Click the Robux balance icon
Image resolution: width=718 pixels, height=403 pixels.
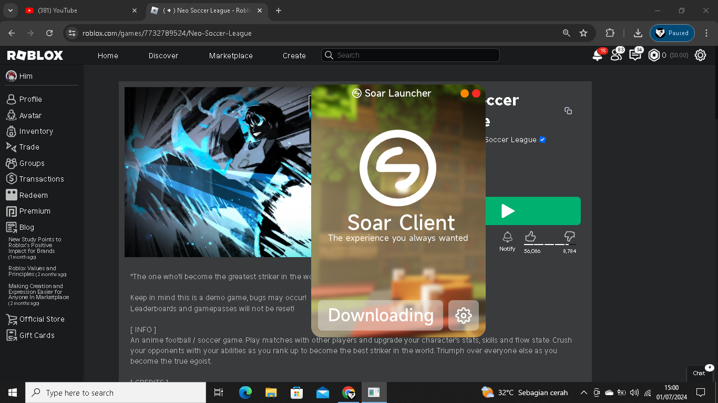[654, 55]
